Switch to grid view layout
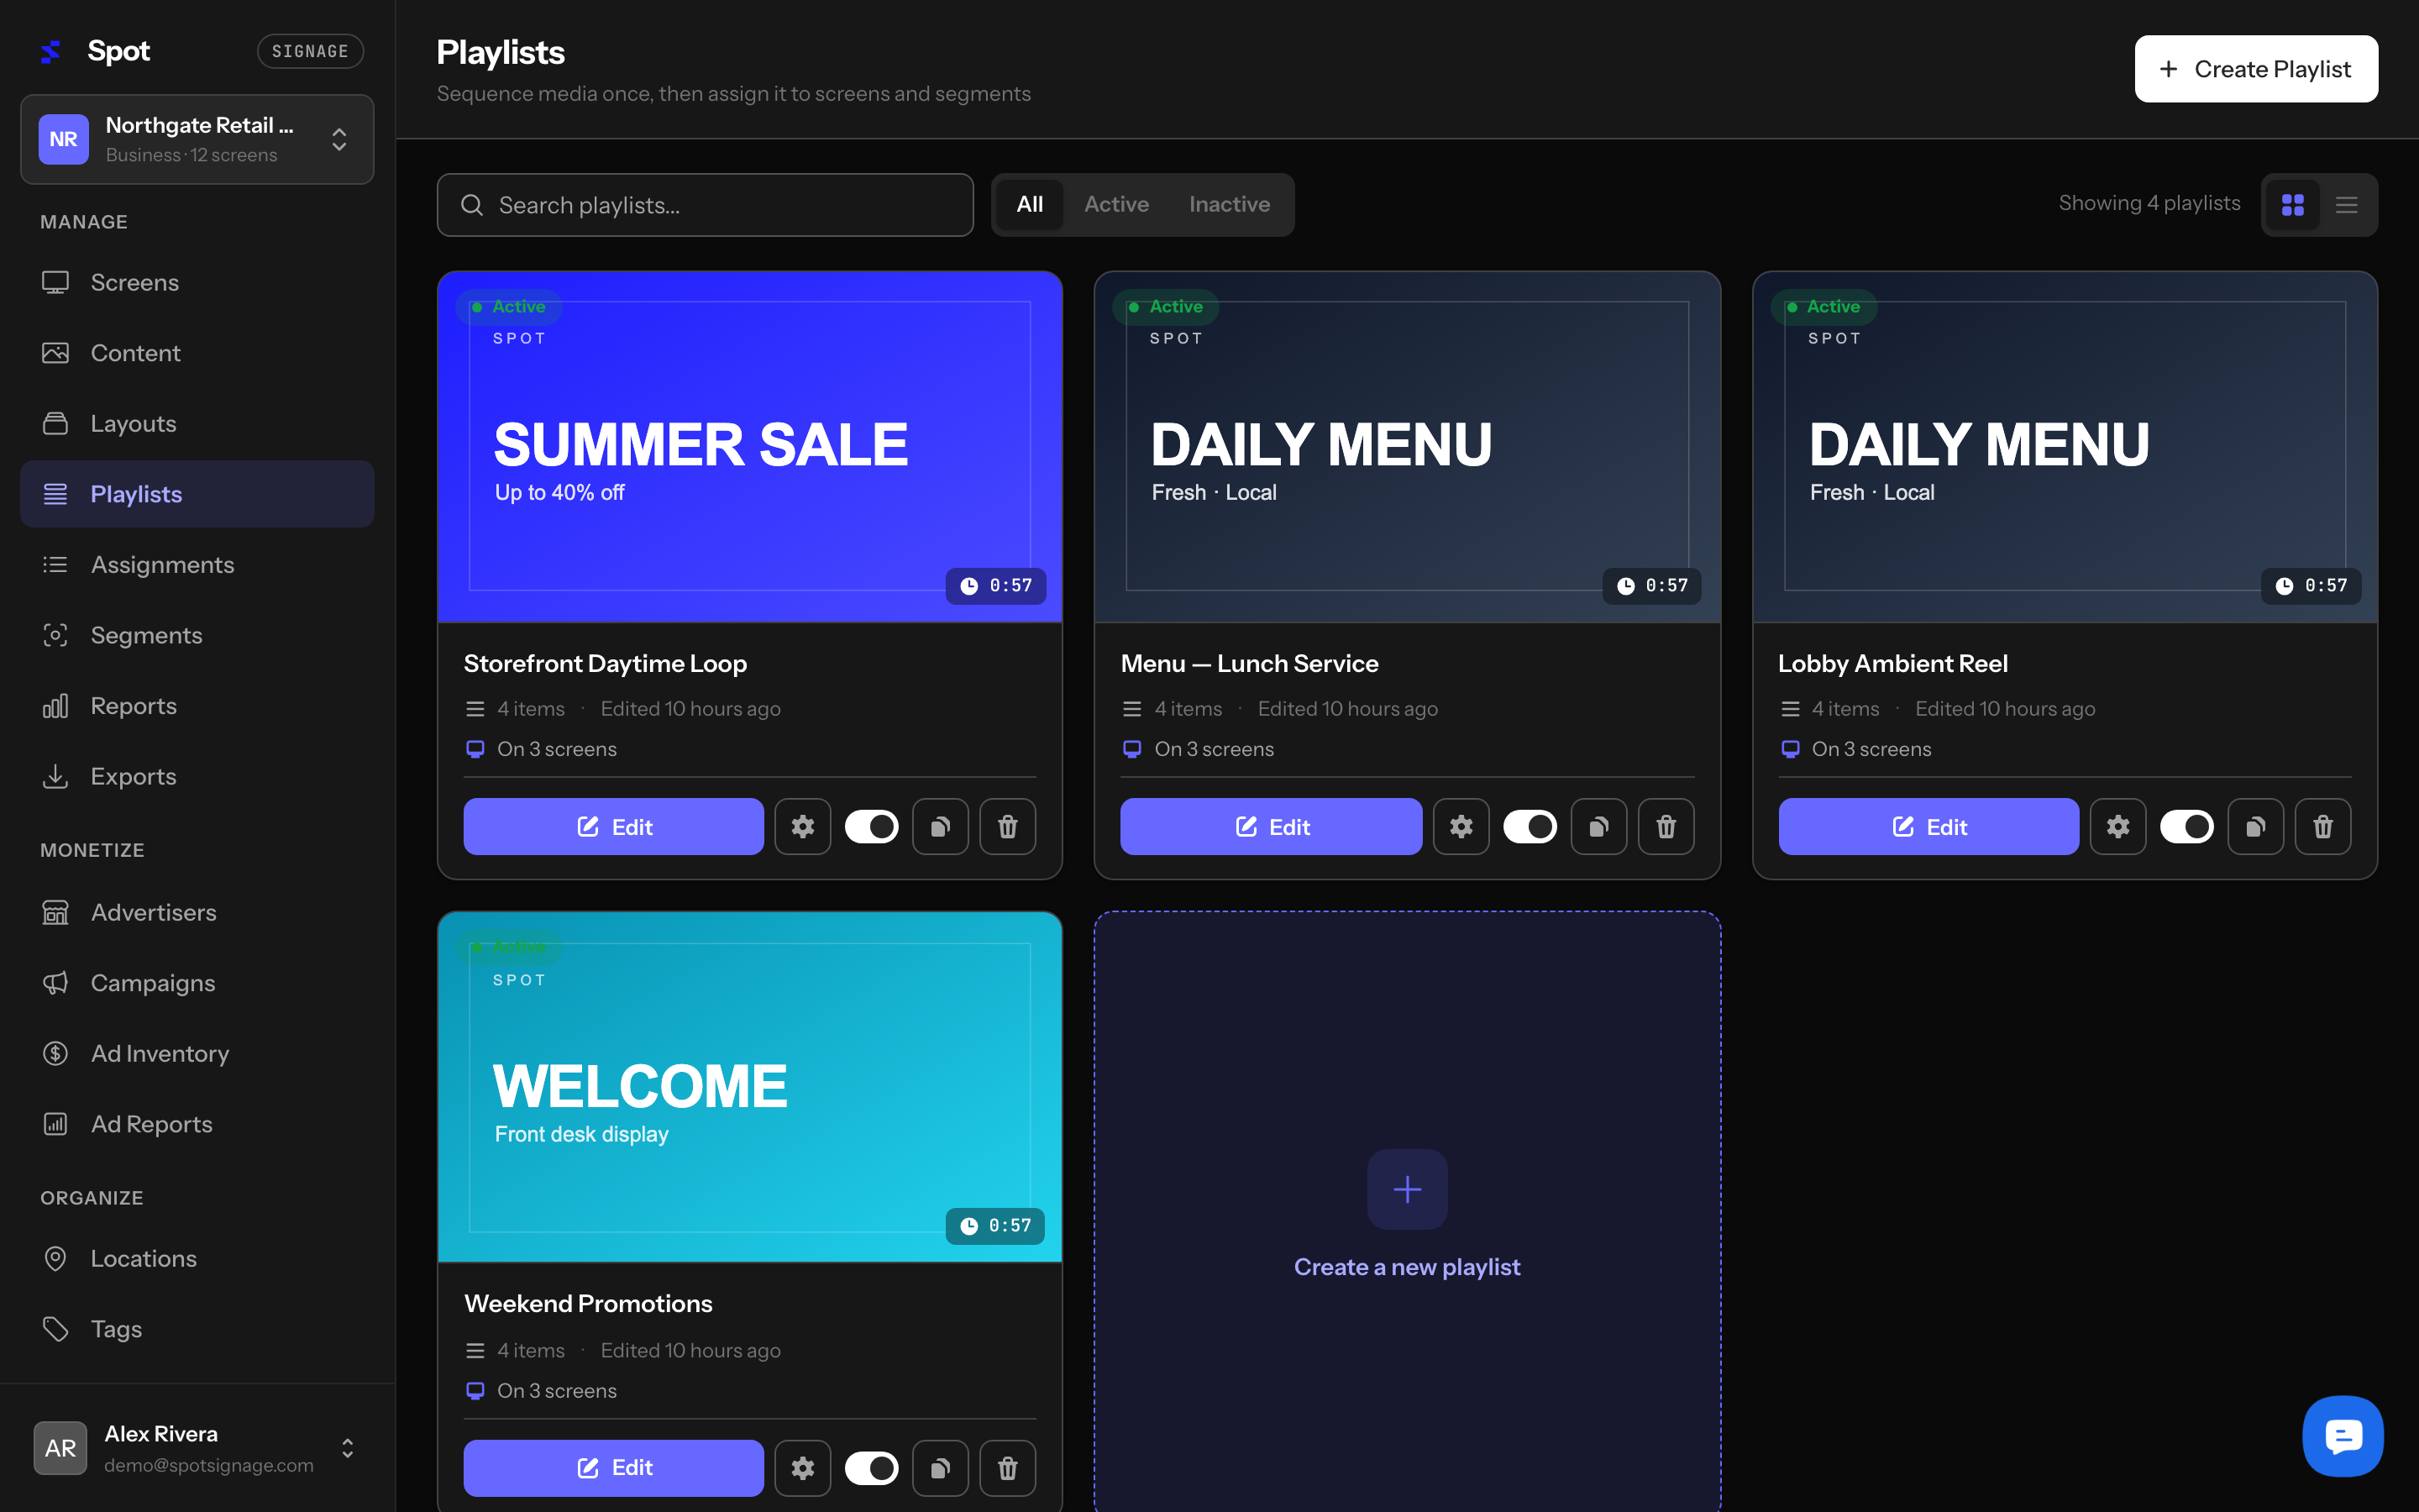The image size is (2419, 1512). pyautogui.click(x=2293, y=204)
